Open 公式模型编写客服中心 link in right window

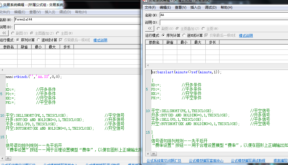(206, 161)
